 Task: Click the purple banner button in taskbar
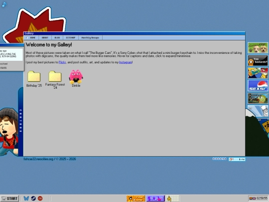click(155, 199)
